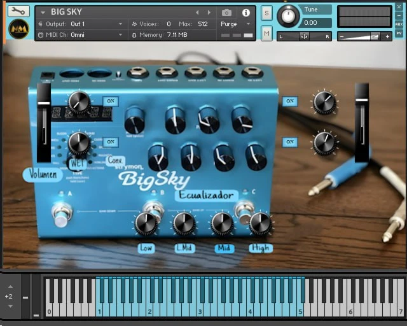Screen dimensions: 407x326
Task: Click the vertical fader on the right side
Action: [x=362, y=123]
